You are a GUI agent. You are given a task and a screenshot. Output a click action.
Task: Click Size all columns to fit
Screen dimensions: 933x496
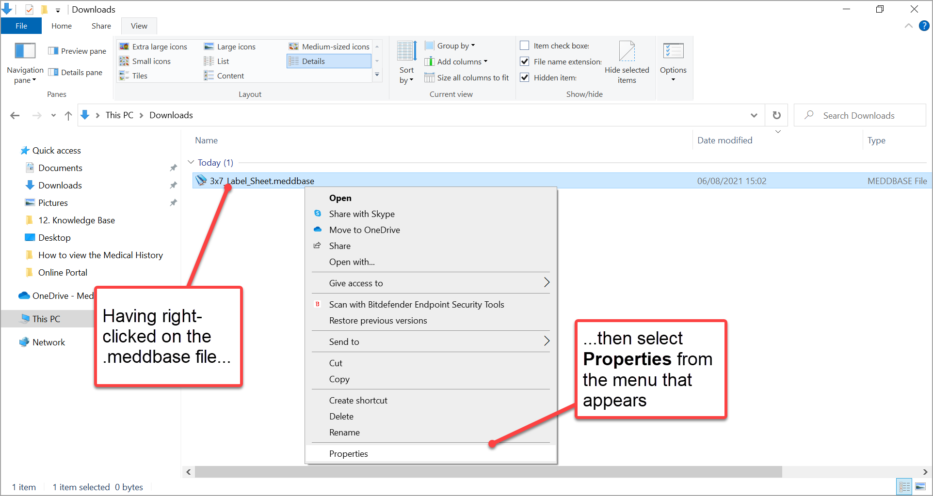tap(466, 77)
